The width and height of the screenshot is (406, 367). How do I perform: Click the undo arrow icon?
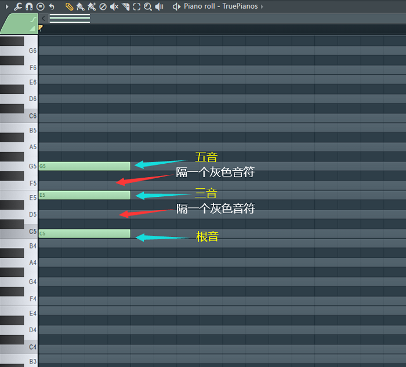click(x=52, y=6)
